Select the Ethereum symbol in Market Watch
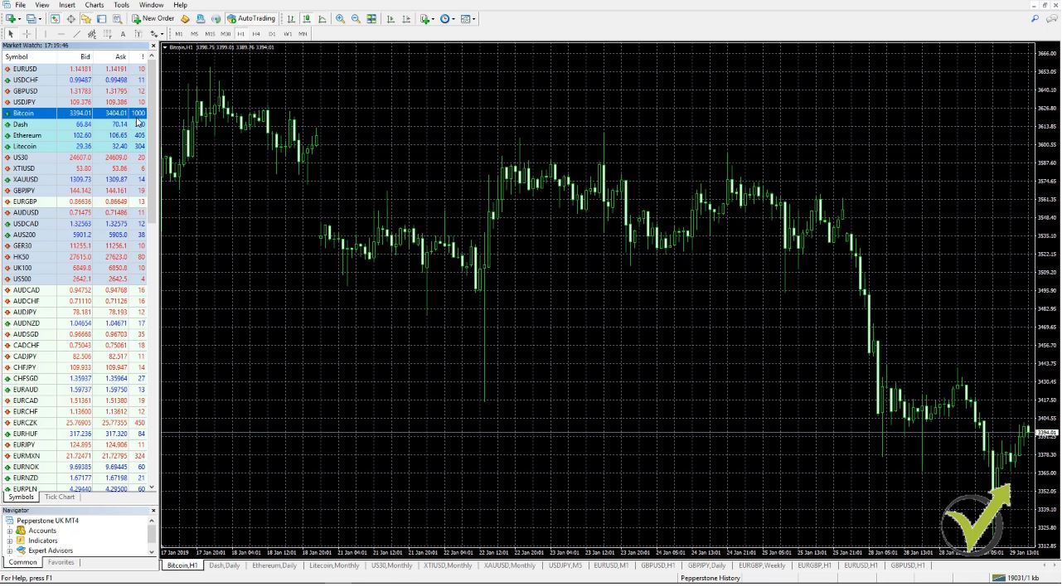The width and height of the screenshot is (1062, 587). [x=27, y=135]
